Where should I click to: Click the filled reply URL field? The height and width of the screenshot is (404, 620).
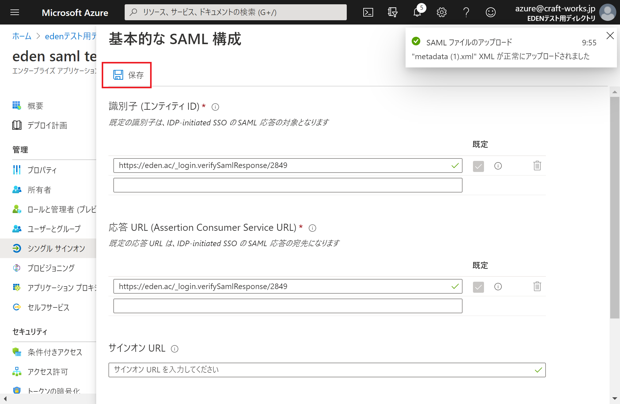point(288,286)
